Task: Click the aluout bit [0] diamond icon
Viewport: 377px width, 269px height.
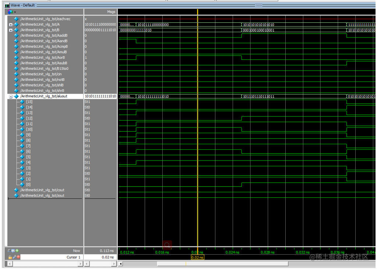Action: point(22,184)
